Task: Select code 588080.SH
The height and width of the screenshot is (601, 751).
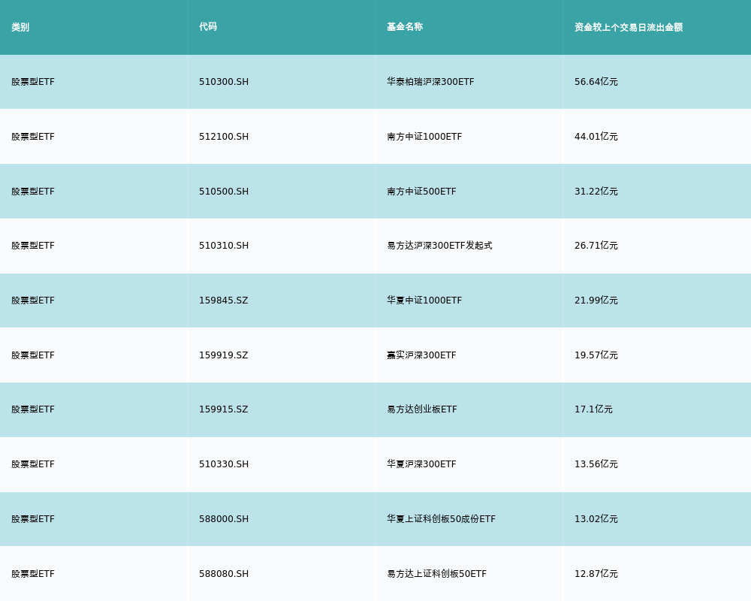Action: tap(224, 574)
